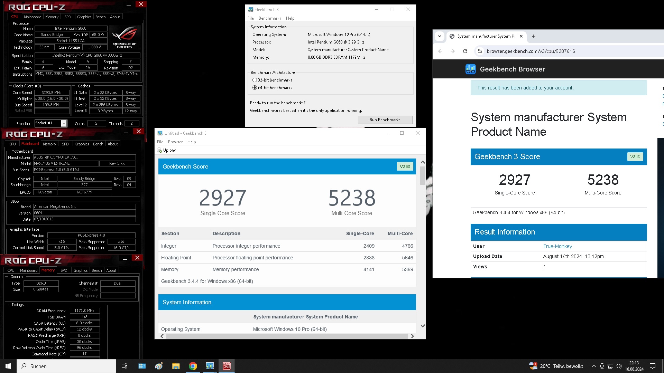Click the taskbar search box
Image resolution: width=664 pixels, height=373 pixels.
click(66, 366)
